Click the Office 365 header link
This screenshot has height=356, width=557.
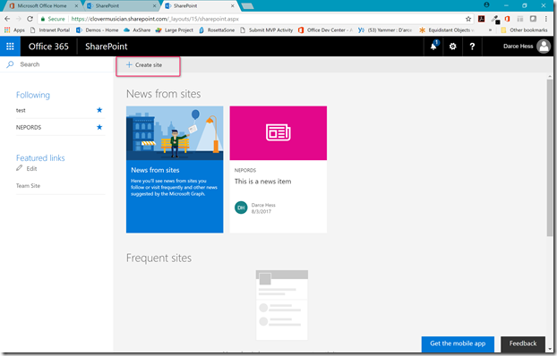[48, 47]
